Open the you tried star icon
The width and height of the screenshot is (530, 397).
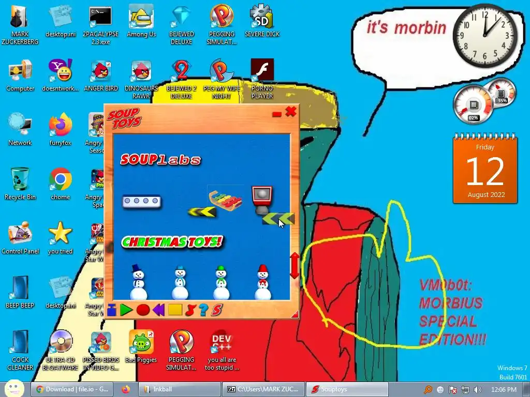60,238
